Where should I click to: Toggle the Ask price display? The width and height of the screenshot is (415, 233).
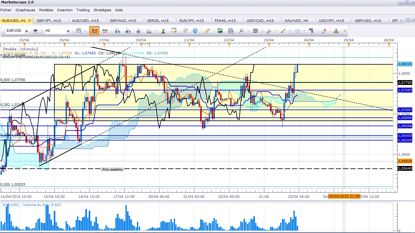105,31
